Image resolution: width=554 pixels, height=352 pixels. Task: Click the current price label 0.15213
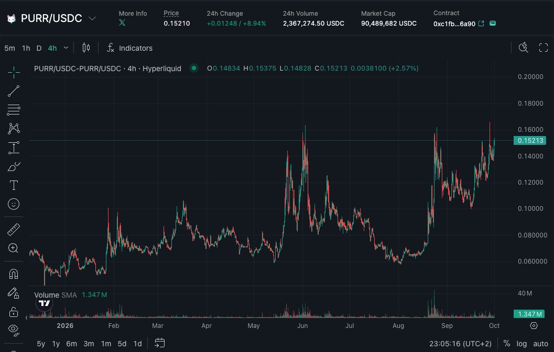pyautogui.click(x=530, y=140)
